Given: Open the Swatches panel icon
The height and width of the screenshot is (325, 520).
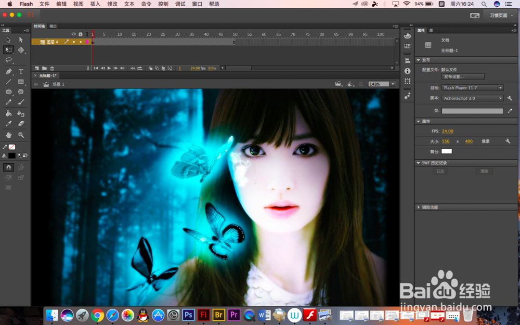Looking at the screenshot, I should (x=408, y=46).
